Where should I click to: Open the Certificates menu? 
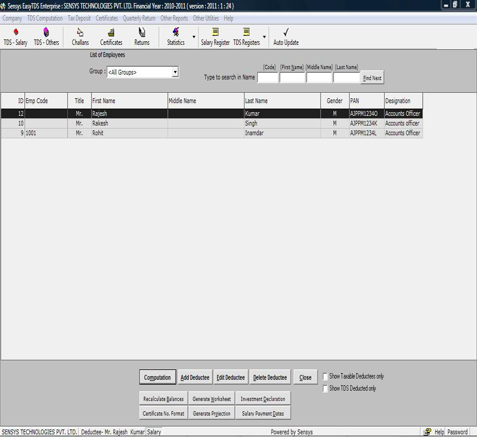tap(107, 18)
